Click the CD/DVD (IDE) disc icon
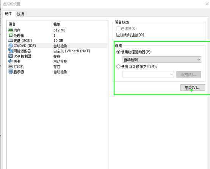210x169 pixels. pyautogui.click(x=11, y=46)
